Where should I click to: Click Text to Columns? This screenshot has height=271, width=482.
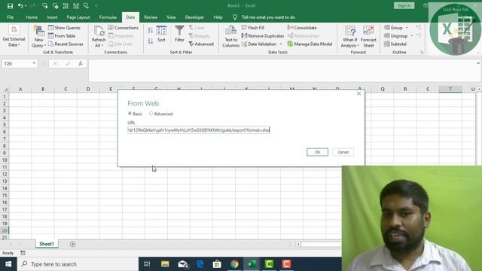point(231,37)
